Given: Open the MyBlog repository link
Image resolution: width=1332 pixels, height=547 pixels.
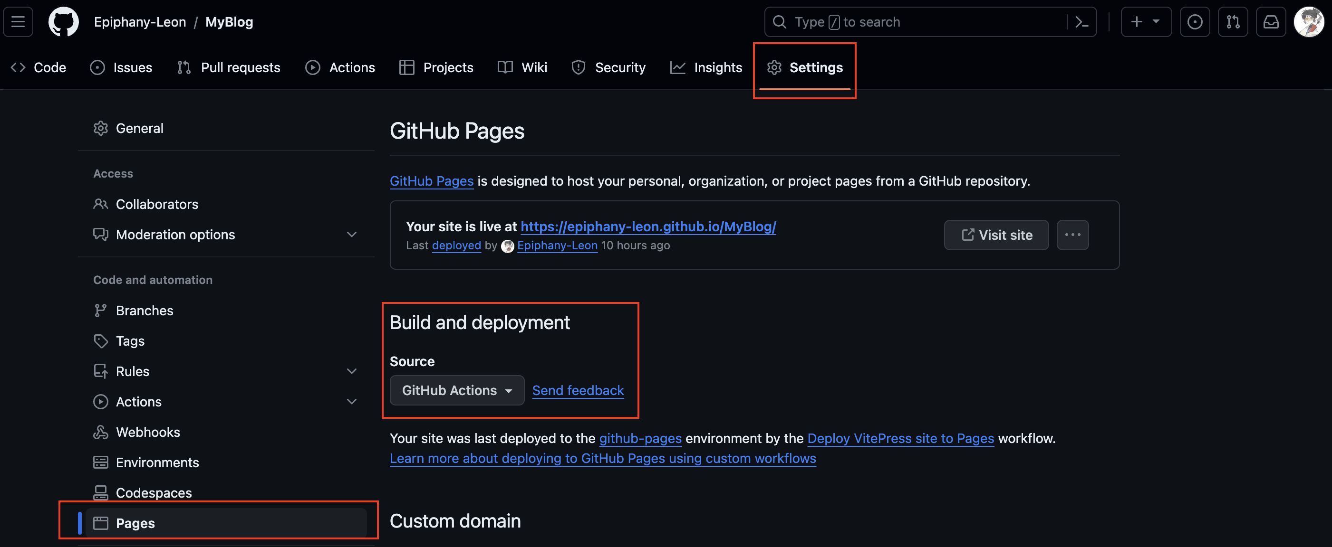Looking at the screenshot, I should click(229, 22).
